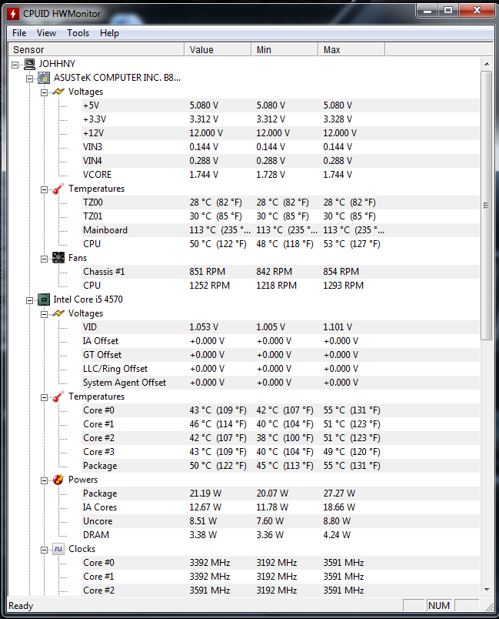Click the Clocks waveform icon
The height and width of the screenshot is (619, 499).
click(58, 549)
